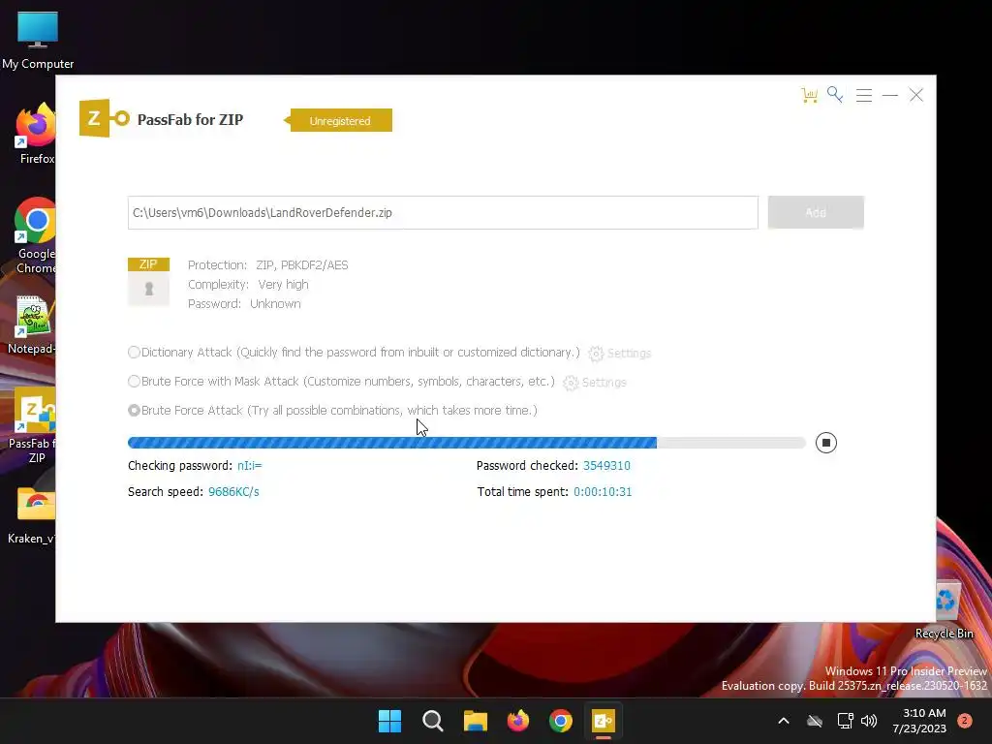Viewport: 992px width, 744px height.
Task: Open Brute Force with Mask Attack Settings gear
Action: pos(571,382)
